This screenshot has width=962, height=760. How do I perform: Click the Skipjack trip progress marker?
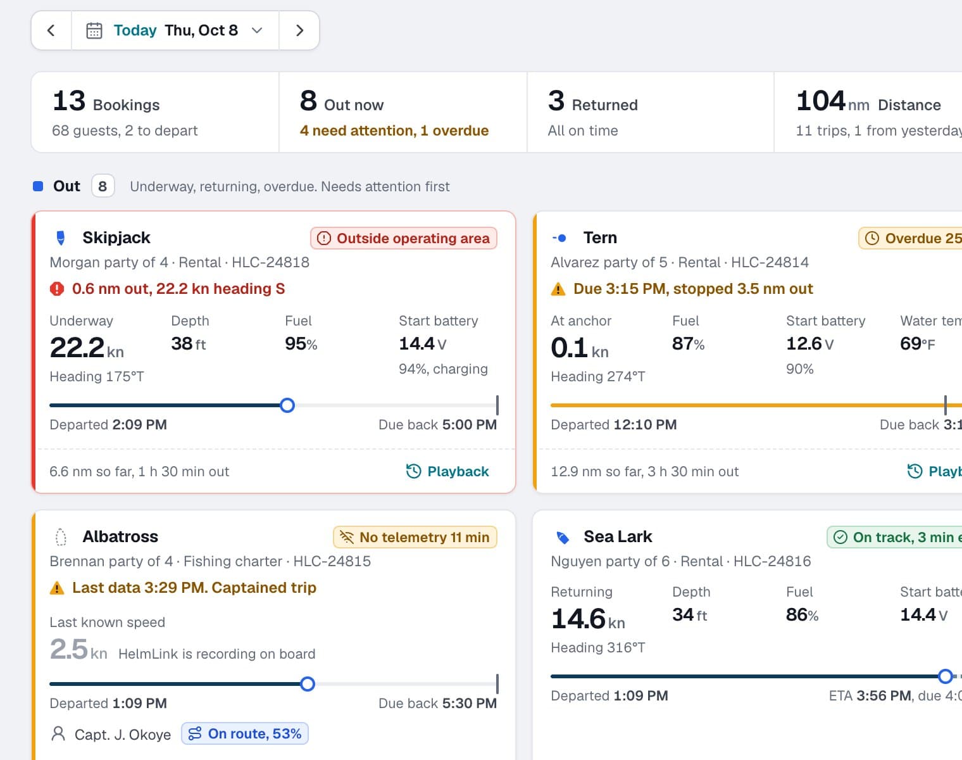point(287,405)
